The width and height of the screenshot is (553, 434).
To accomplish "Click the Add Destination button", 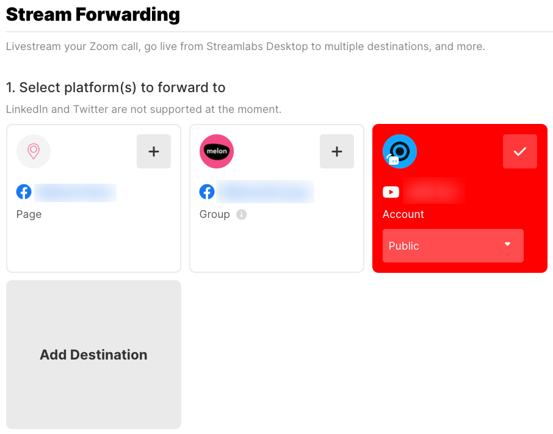I will coord(93,355).
